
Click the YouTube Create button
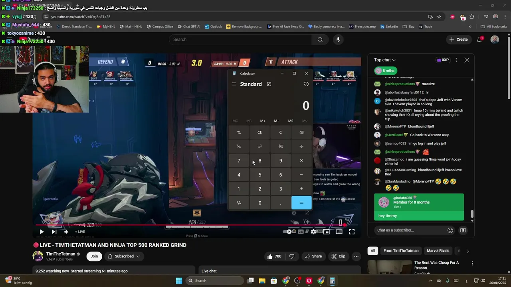[458, 39]
